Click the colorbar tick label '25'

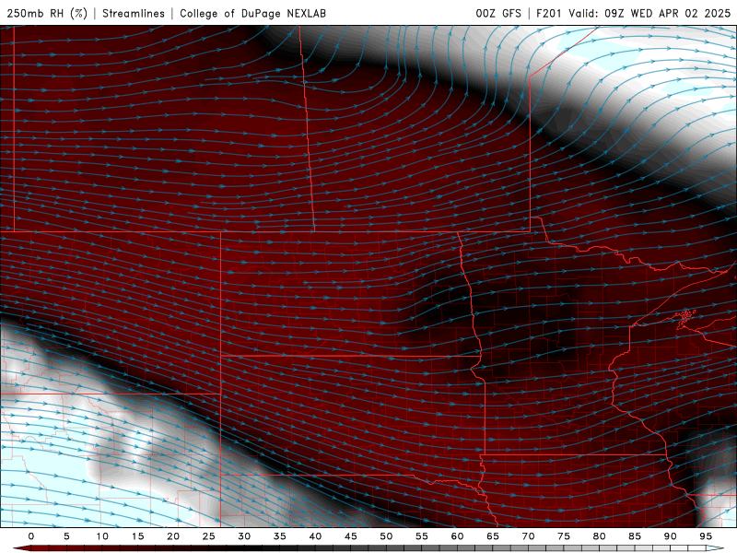(209, 536)
